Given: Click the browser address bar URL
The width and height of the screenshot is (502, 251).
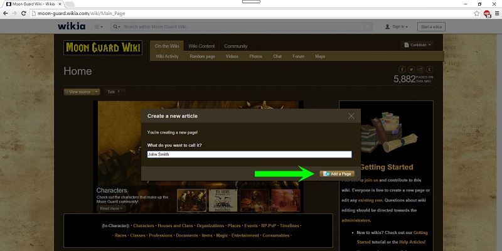Looking at the screenshot, I should pos(82,13).
